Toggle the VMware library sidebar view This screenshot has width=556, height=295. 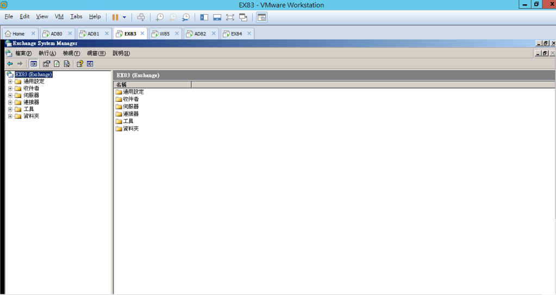click(x=204, y=17)
